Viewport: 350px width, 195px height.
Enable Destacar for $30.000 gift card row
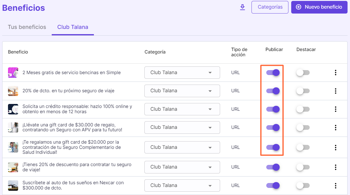tap(303, 127)
